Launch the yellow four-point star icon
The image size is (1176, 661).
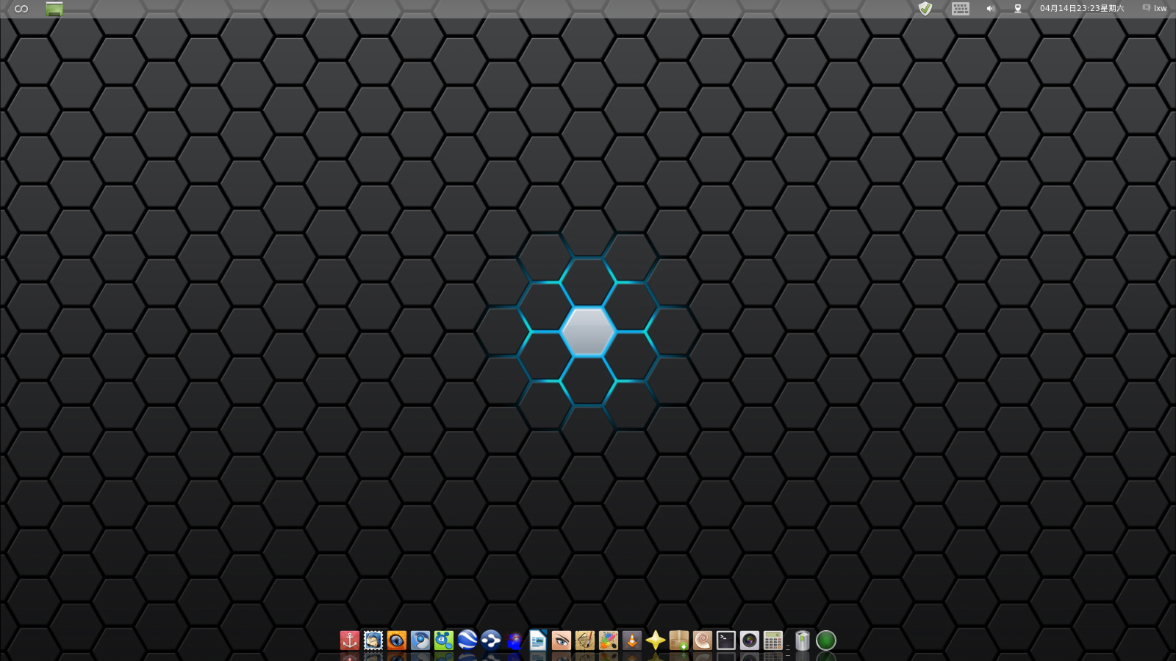pyautogui.click(x=656, y=640)
